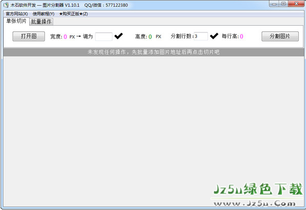Focus the 调为 width input field
The image size is (306, 210).
[104, 36]
